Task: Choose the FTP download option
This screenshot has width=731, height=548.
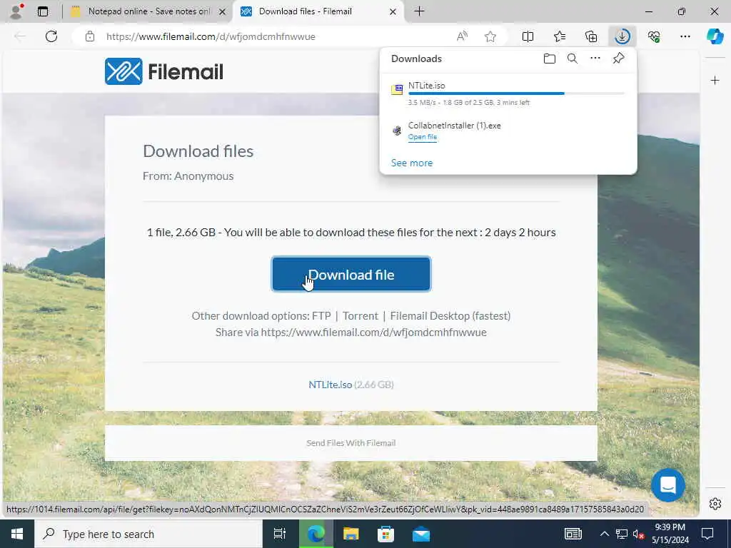Action: click(321, 316)
